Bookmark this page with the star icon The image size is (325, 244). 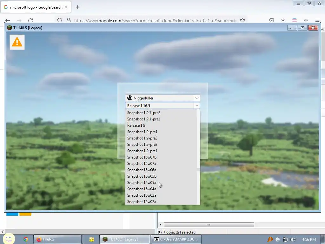(x=242, y=20)
